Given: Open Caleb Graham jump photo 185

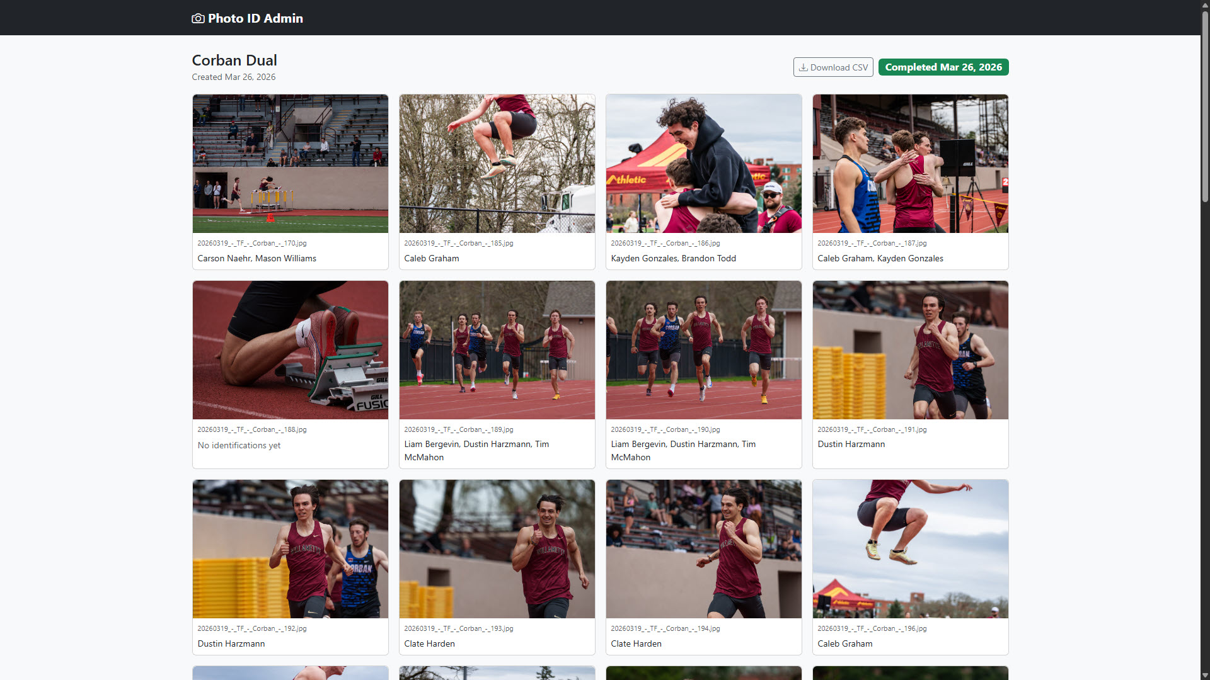Looking at the screenshot, I should [497, 164].
